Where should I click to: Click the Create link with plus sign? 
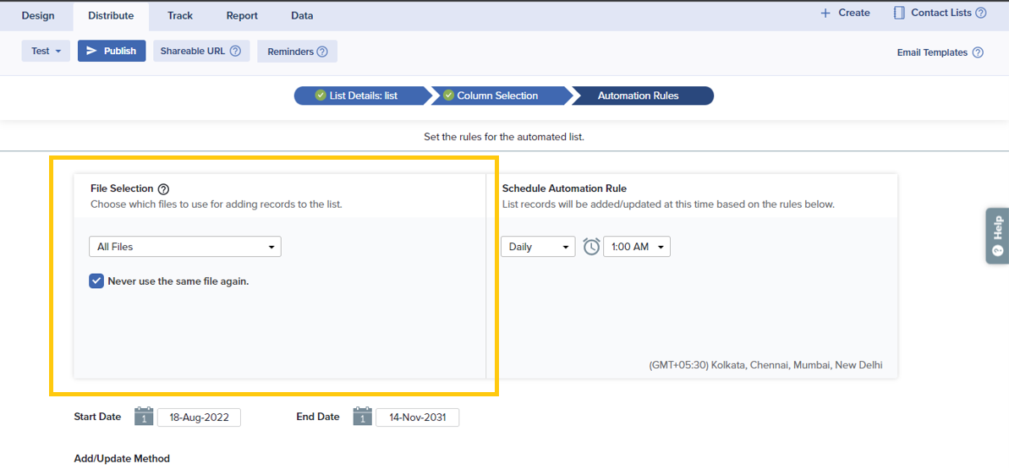[x=845, y=14]
